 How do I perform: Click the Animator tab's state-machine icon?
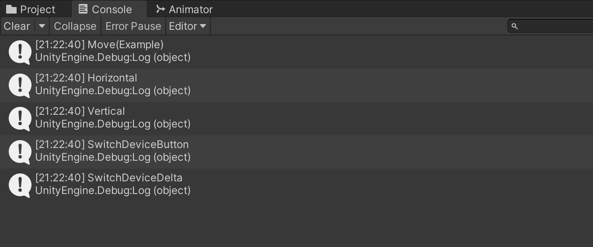pyautogui.click(x=160, y=9)
